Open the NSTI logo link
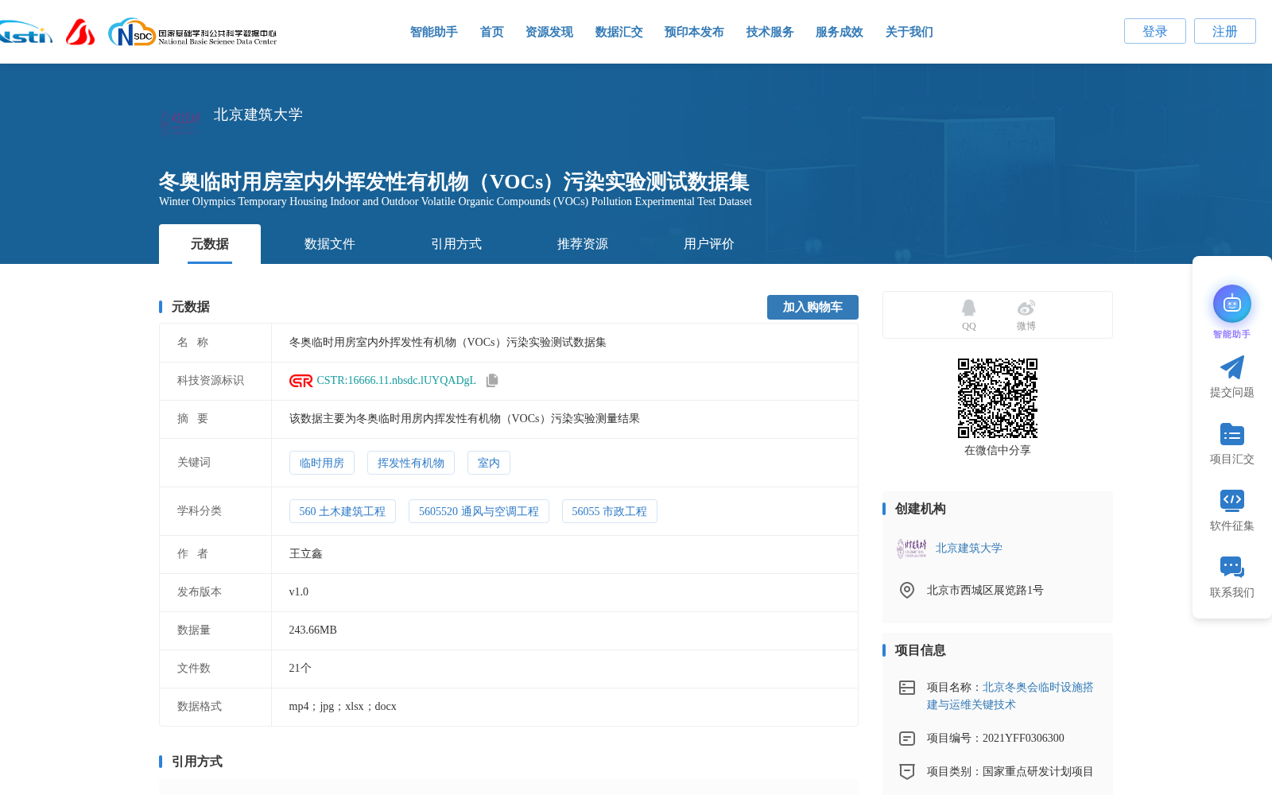Viewport: 1272px width, 795px height. pos(25,32)
